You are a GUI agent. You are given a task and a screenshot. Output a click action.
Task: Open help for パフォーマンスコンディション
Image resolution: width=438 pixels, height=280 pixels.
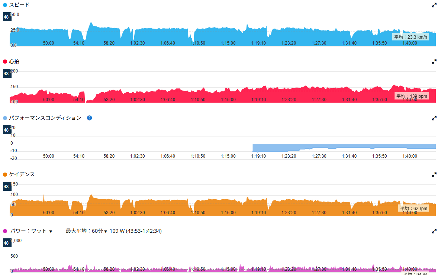tap(89, 118)
